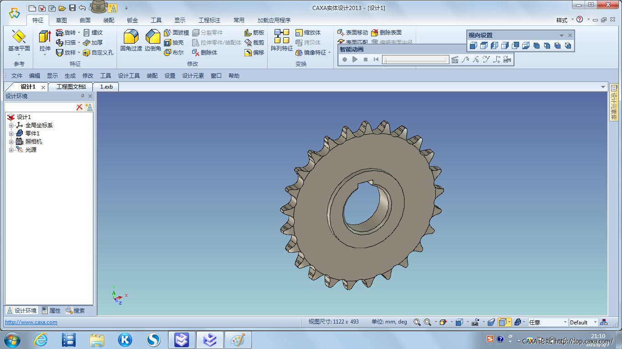The width and height of the screenshot is (622, 349).
Task: Open 阵列特征 pattern feature
Action: click(282, 40)
